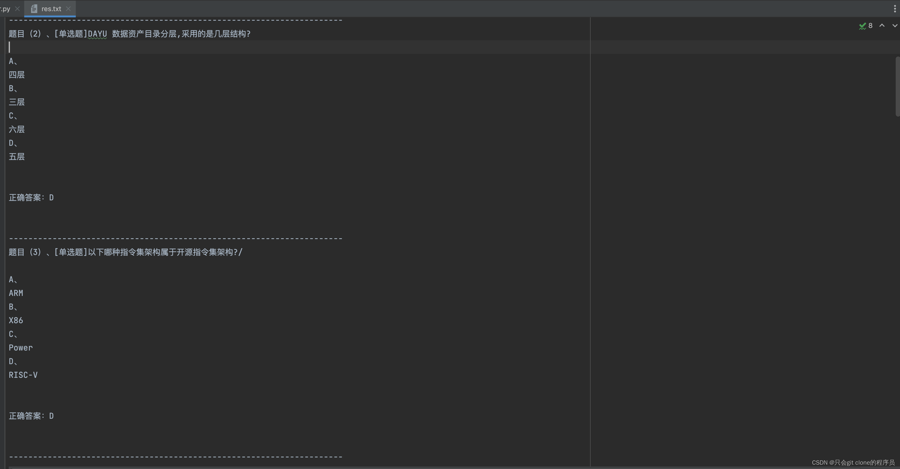The width and height of the screenshot is (900, 469).
Task: Close the res.txt tab
Action: [x=68, y=9]
